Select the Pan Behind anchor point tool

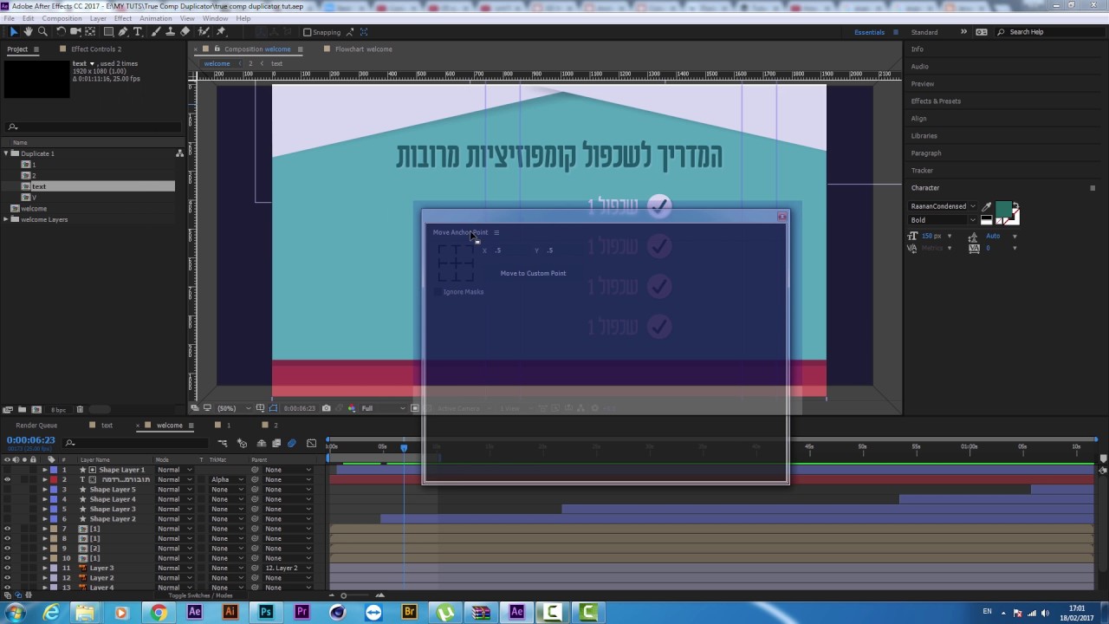click(x=91, y=31)
